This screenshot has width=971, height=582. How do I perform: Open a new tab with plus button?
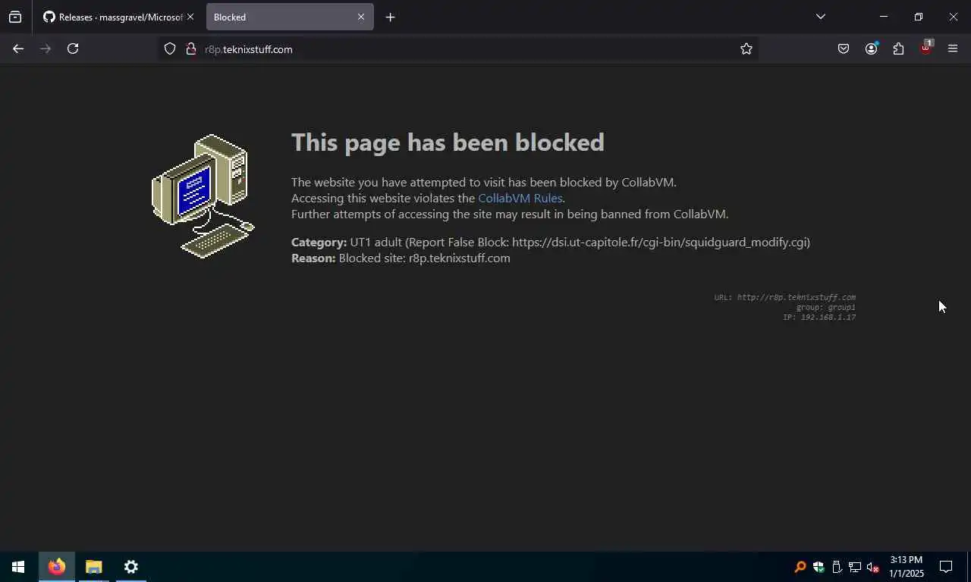tap(390, 17)
